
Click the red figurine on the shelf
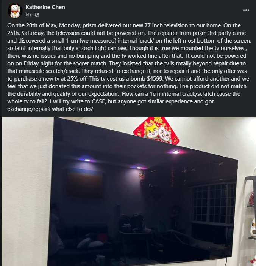point(252,198)
